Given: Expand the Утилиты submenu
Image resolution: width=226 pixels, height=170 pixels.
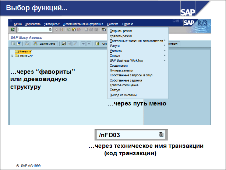Looking at the screenshot, I should coord(116,51).
